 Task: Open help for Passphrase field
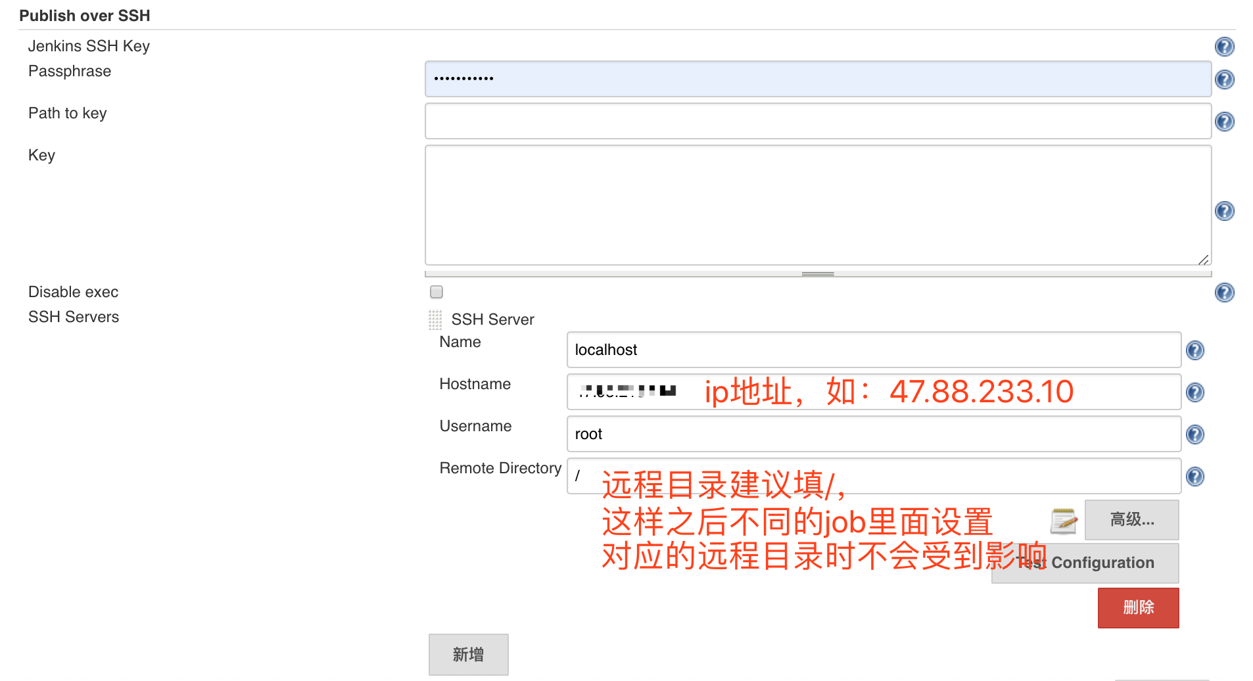tap(1224, 80)
